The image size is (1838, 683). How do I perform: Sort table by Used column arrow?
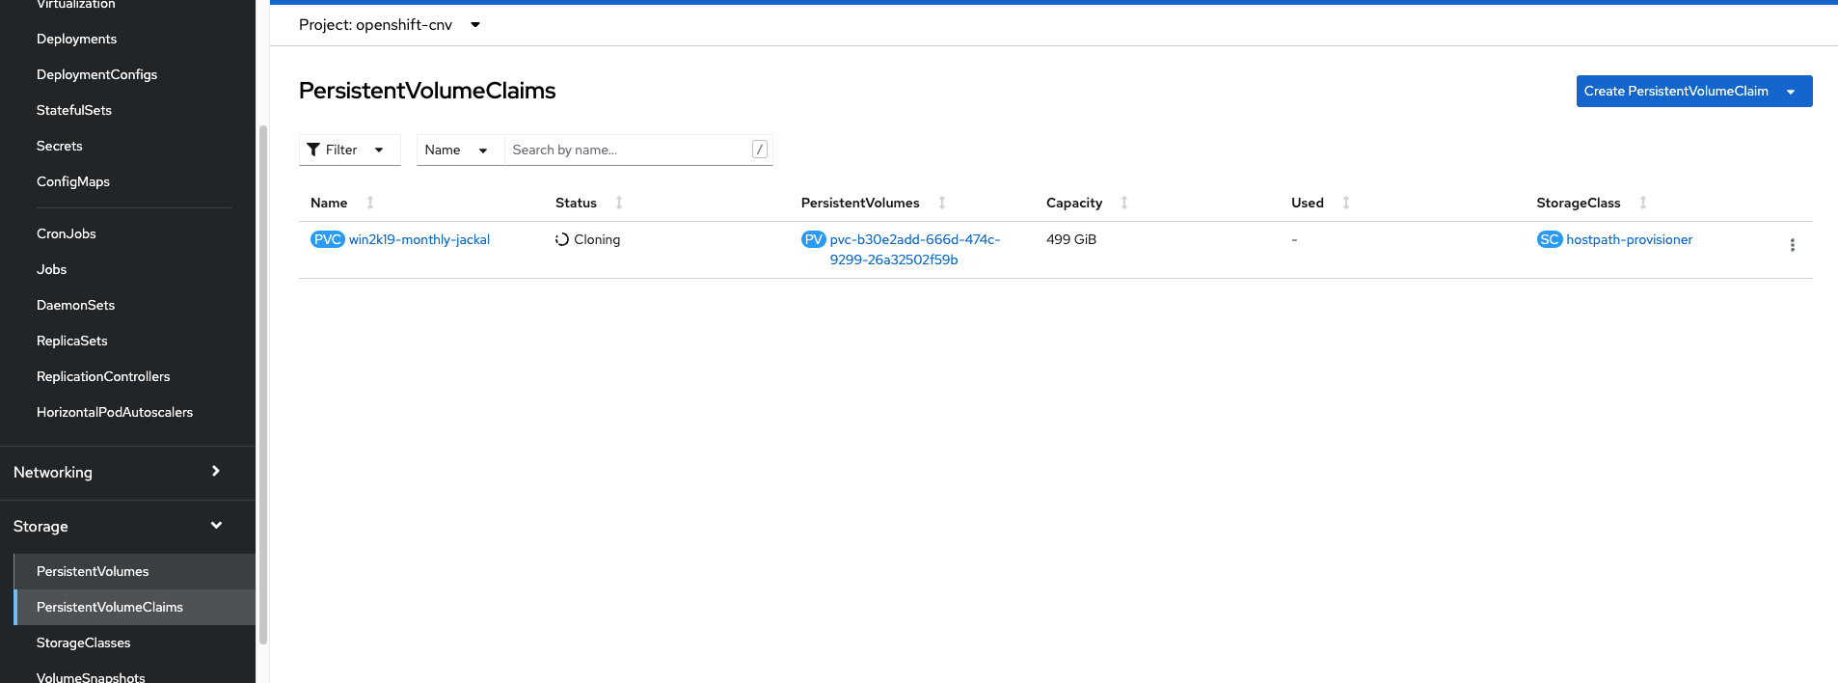coord(1346,203)
